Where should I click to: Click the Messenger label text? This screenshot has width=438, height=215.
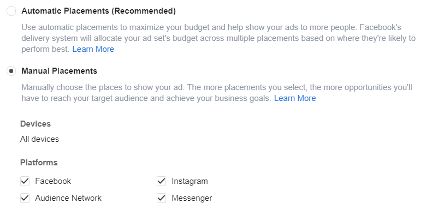pos(192,198)
